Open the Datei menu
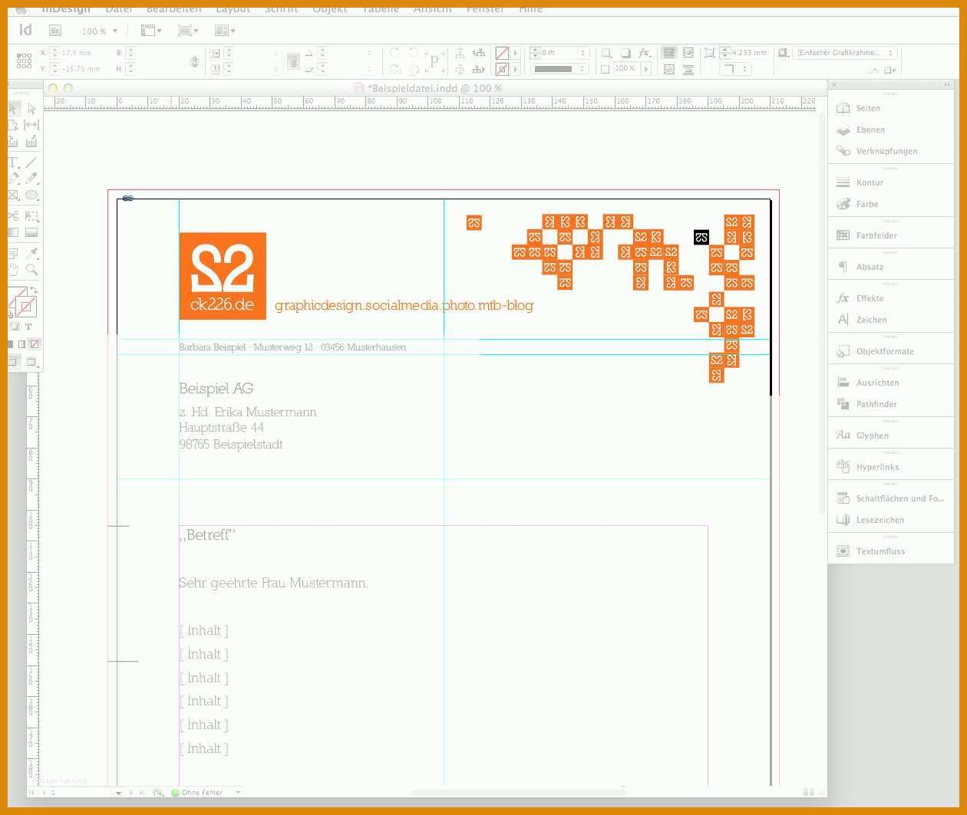This screenshot has width=967, height=815. pos(119,8)
